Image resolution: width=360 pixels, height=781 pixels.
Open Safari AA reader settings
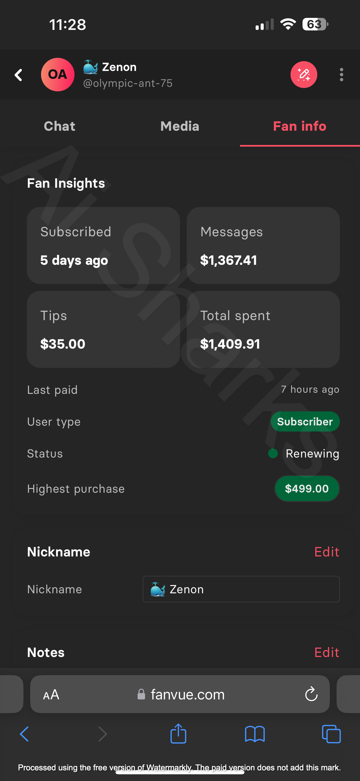(x=51, y=694)
